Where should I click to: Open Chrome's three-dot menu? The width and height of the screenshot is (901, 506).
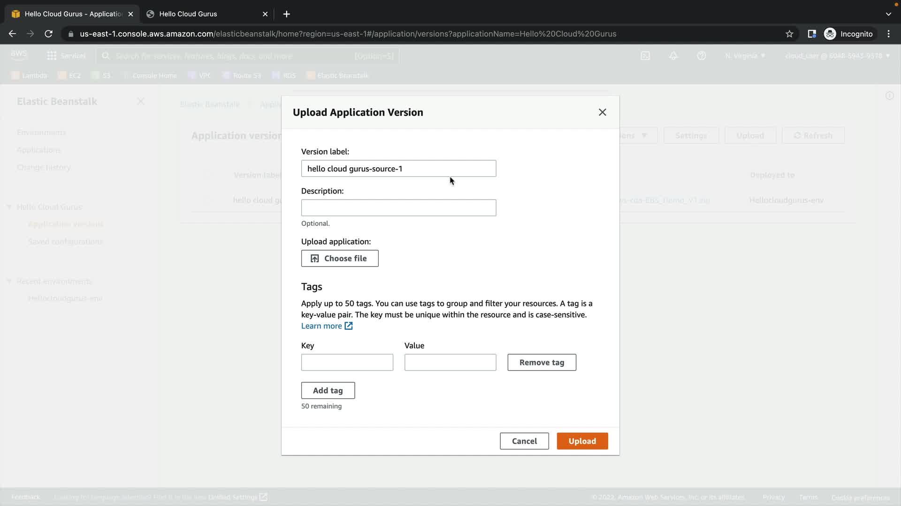[888, 34]
